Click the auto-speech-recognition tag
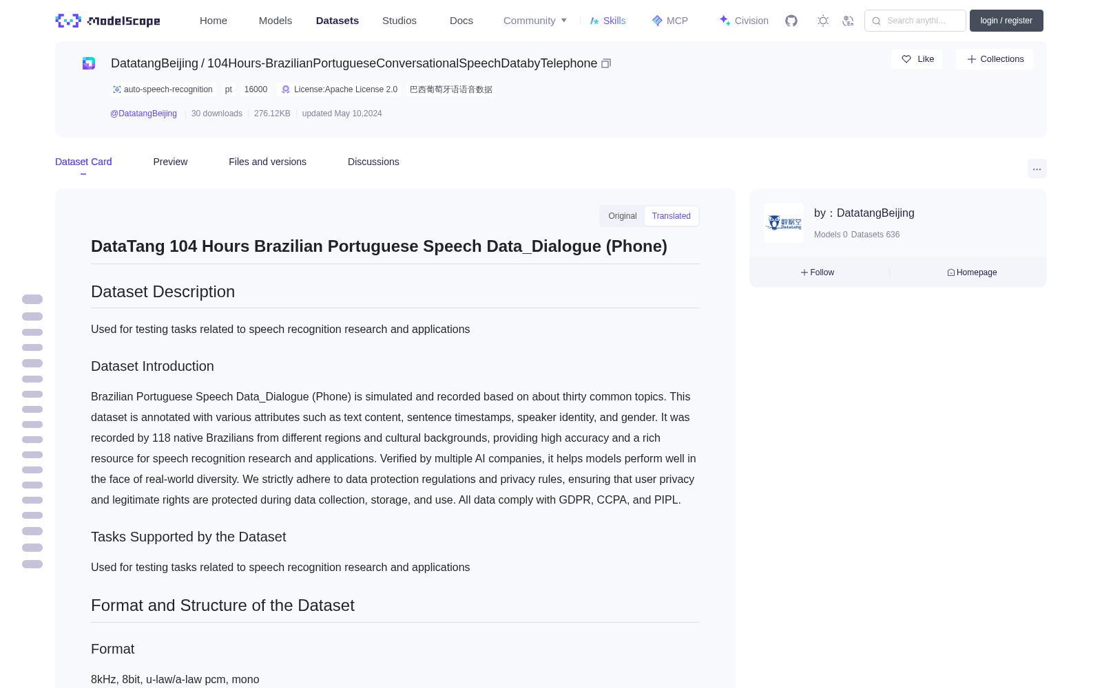This screenshot has height=688, width=1102. (x=163, y=89)
